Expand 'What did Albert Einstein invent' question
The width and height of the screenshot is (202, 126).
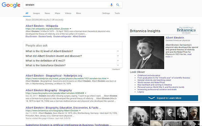[118, 56]
